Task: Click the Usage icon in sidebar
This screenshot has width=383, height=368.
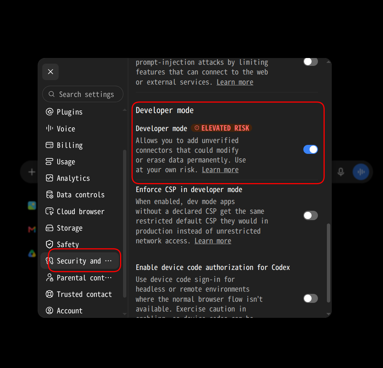Action: pos(49,162)
